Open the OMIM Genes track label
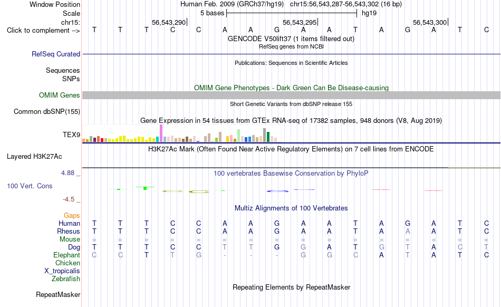The height and width of the screenshot is (307, 501). [60, 95]
